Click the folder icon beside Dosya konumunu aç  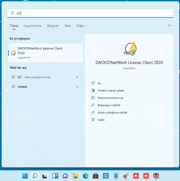click(93, 98)
